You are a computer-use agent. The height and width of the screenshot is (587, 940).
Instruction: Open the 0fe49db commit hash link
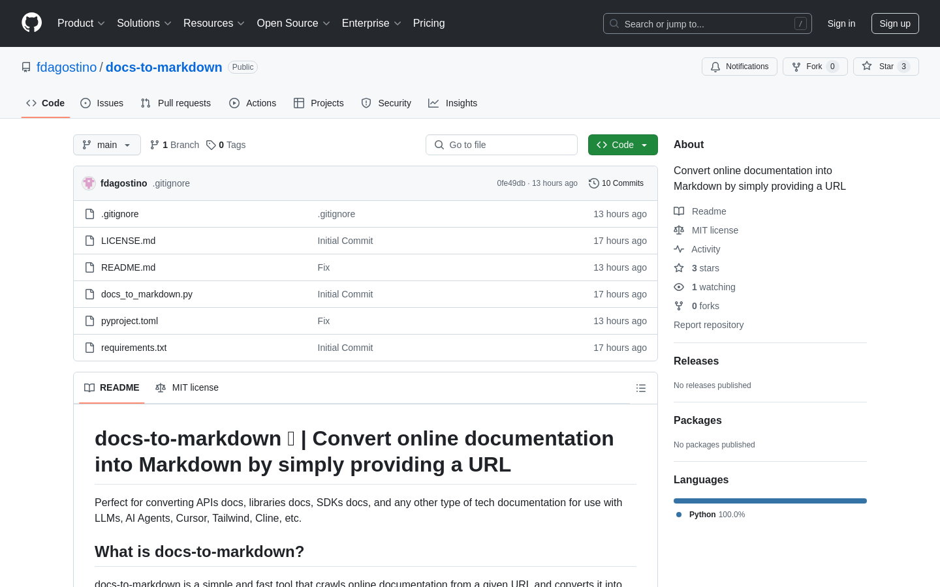[511, 183]
